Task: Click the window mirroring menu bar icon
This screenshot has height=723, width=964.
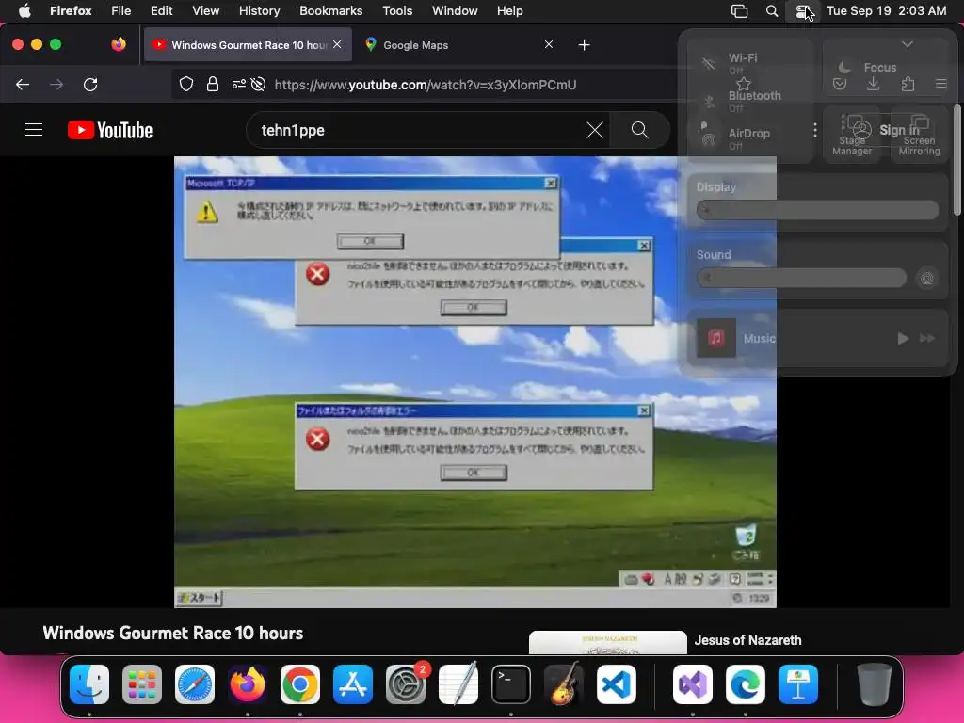Action: [x=740, y=11]
